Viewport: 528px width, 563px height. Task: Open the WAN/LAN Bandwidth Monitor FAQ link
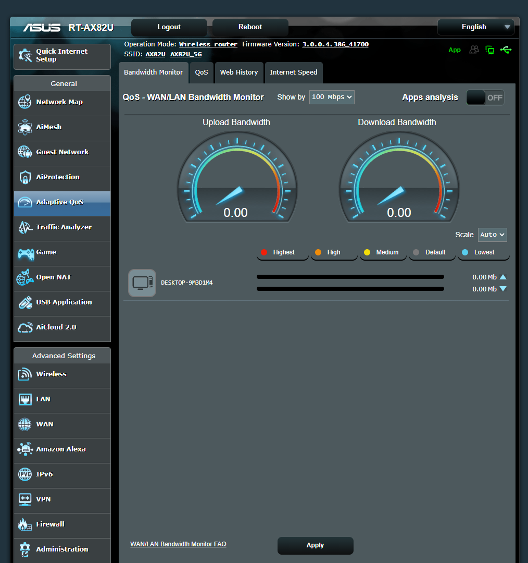tap(178, 544)
